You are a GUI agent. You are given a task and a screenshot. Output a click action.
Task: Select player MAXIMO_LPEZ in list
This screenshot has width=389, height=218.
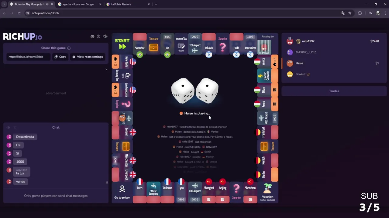[x=334, y=52]
